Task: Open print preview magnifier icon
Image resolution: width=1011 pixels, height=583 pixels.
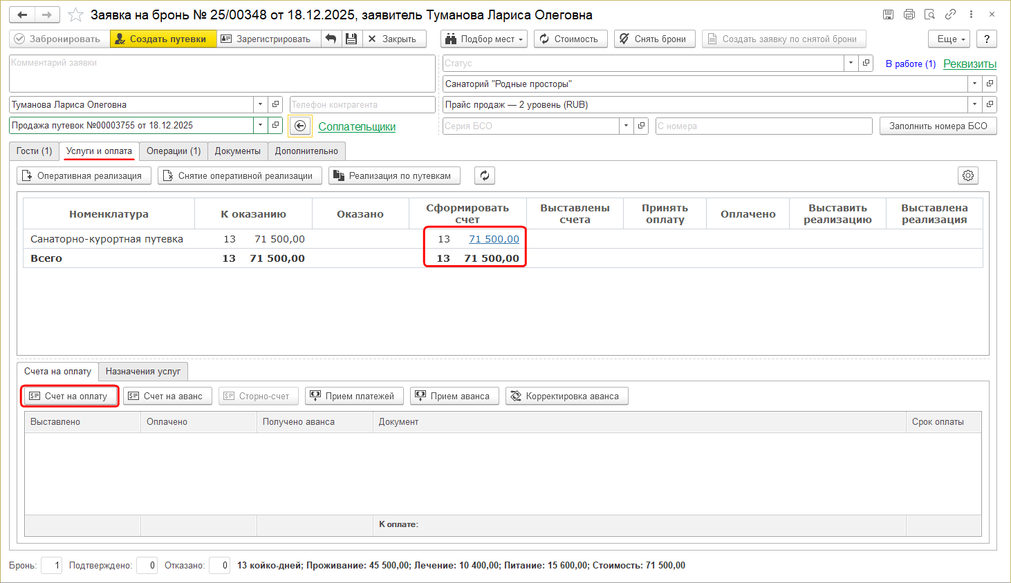Action: click(x=930, y=15)
